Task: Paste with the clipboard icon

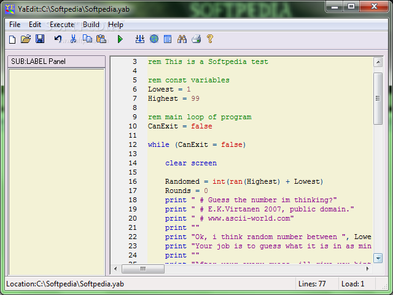Action: pos(101,39)
